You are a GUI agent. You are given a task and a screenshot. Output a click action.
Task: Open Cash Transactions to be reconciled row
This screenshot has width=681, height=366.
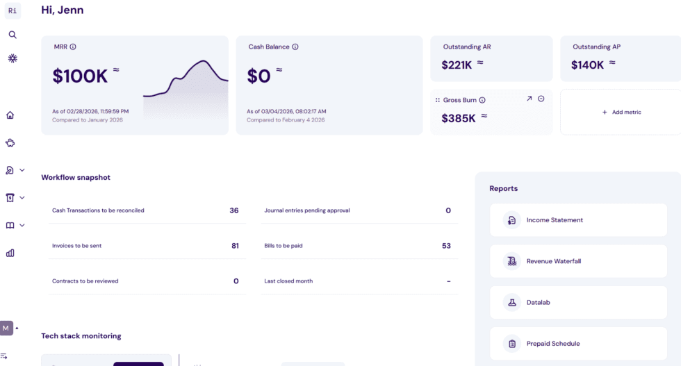coord(147,210)
